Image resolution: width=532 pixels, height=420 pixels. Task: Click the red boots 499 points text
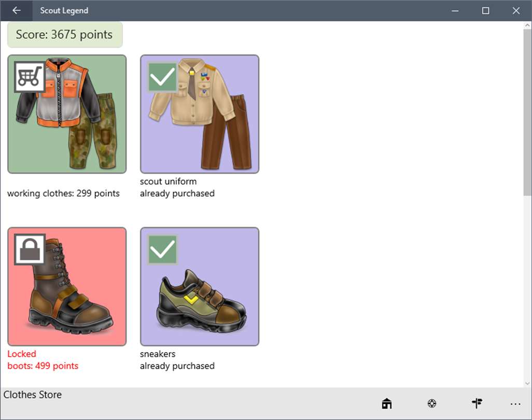[43, 366]
